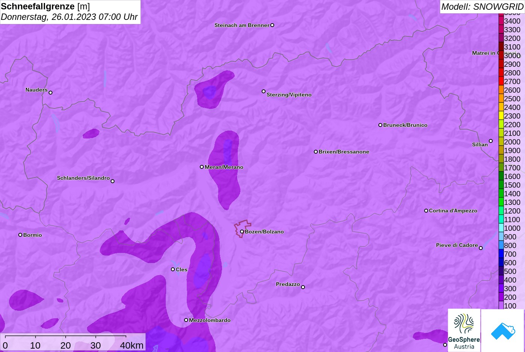Click the "Bozen/Bolzano" place name
Screen dimensions: 525x352
tap(264, 232)
